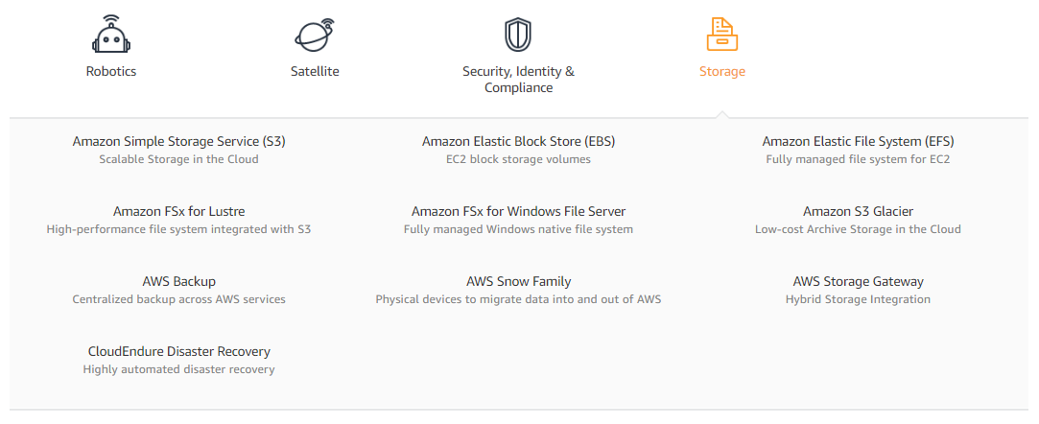Viewport: 1039px width, 424px height.
Task: Click the Satellite planet icon
Action: coord(315,34)
